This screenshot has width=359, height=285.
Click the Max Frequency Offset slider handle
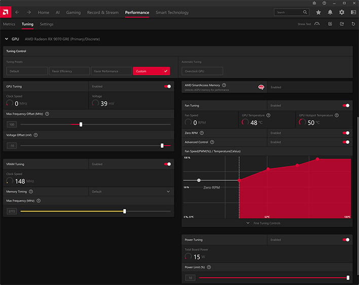point(81,125)
